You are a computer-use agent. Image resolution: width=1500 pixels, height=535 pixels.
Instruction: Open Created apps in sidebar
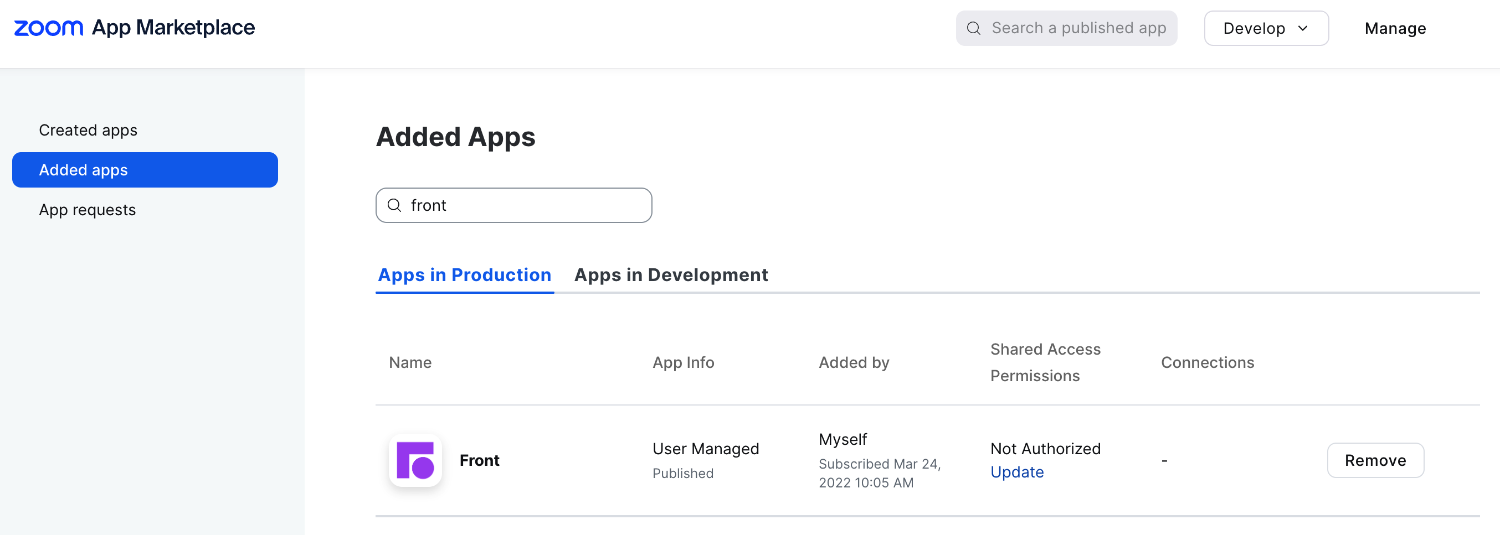pyautogui.click(x=88, y=130)
